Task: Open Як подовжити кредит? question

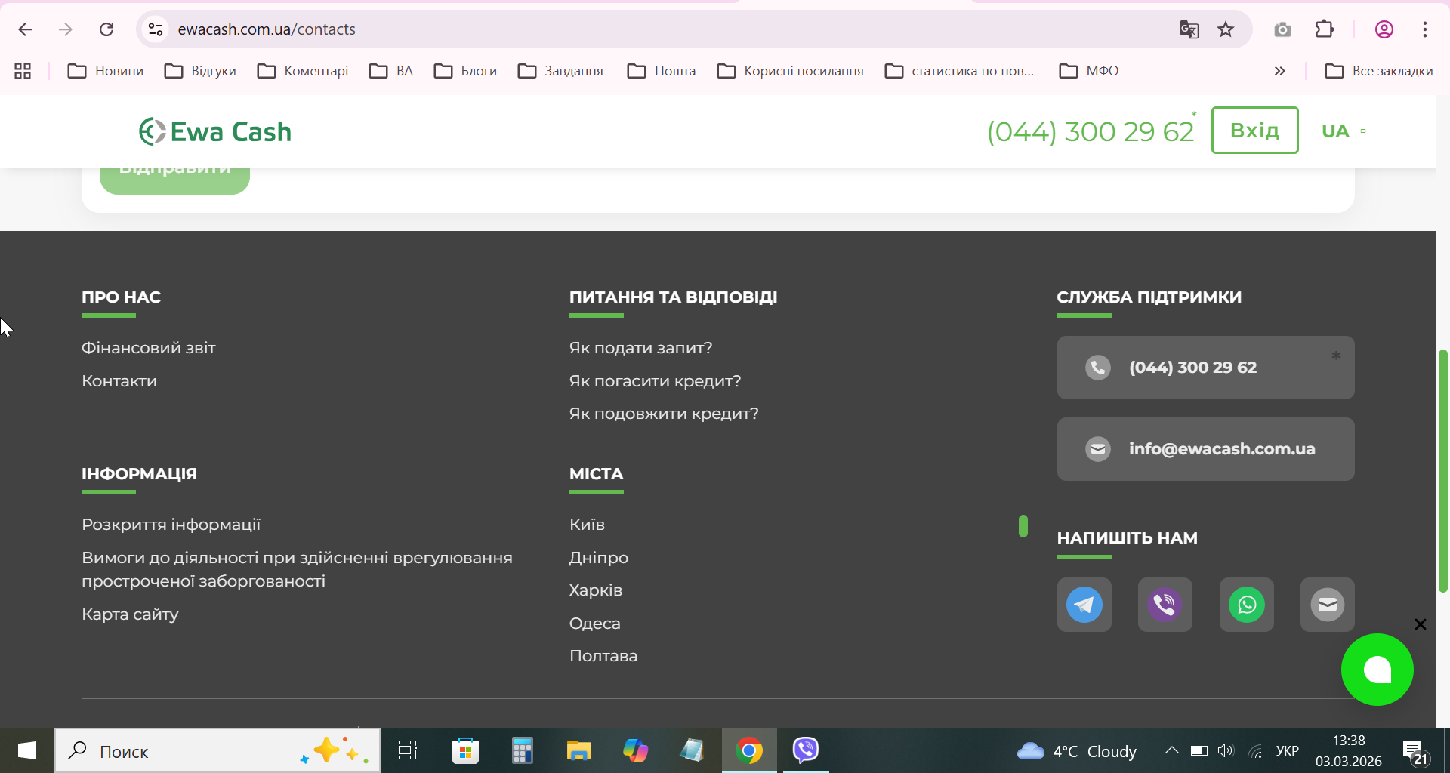Action: (x=664, y=414)
